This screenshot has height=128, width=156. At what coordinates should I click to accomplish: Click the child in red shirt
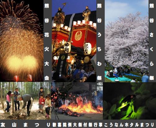pos(42,103)
